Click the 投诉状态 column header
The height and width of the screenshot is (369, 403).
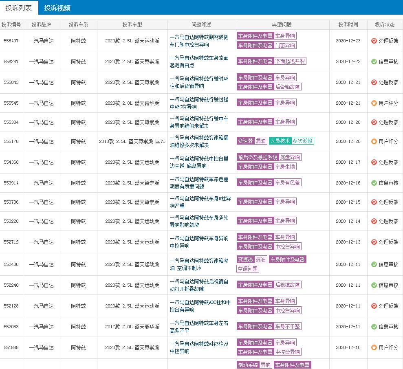click(385, 24)
